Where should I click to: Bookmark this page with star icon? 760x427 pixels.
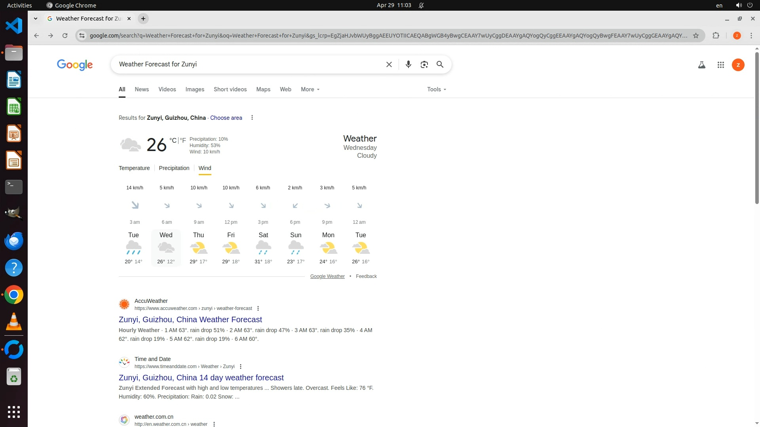pos(696,36)
